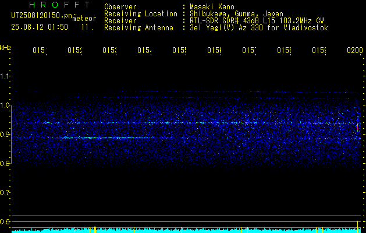Click the 0152 time marker
This screenshot has width=366, height=233.
tap(75, 50)
